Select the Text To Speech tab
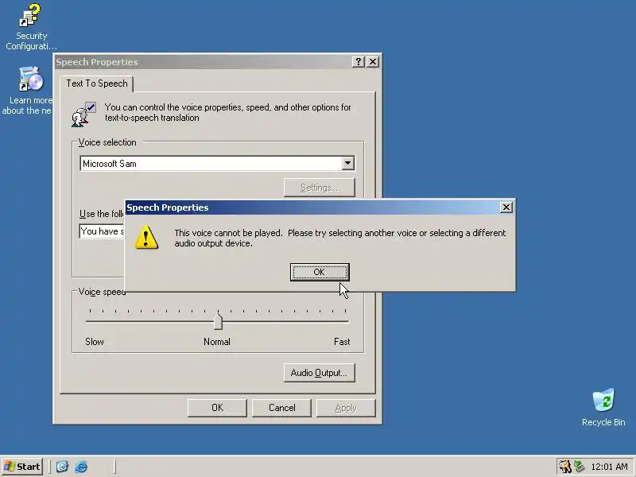The height and width of the screenshot is (477, 636). tap(97, 83)
